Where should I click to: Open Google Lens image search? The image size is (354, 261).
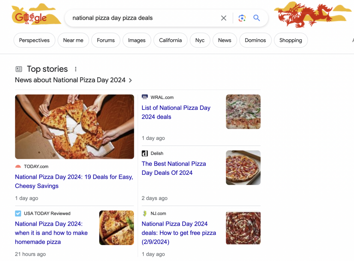tap(242, 18)
